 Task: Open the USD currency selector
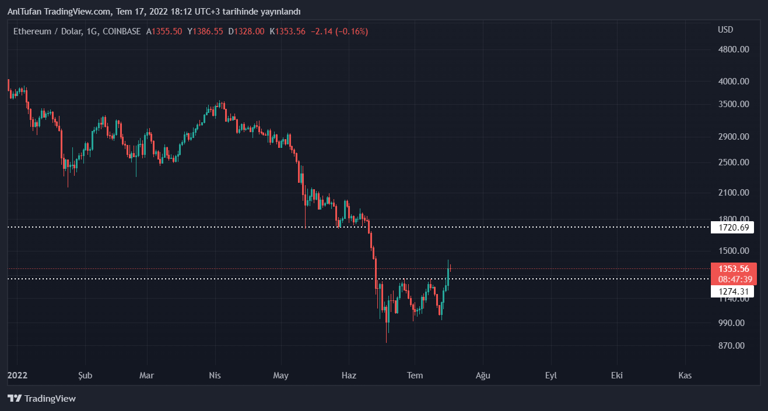pyautogui.click(x=725, y=30)
